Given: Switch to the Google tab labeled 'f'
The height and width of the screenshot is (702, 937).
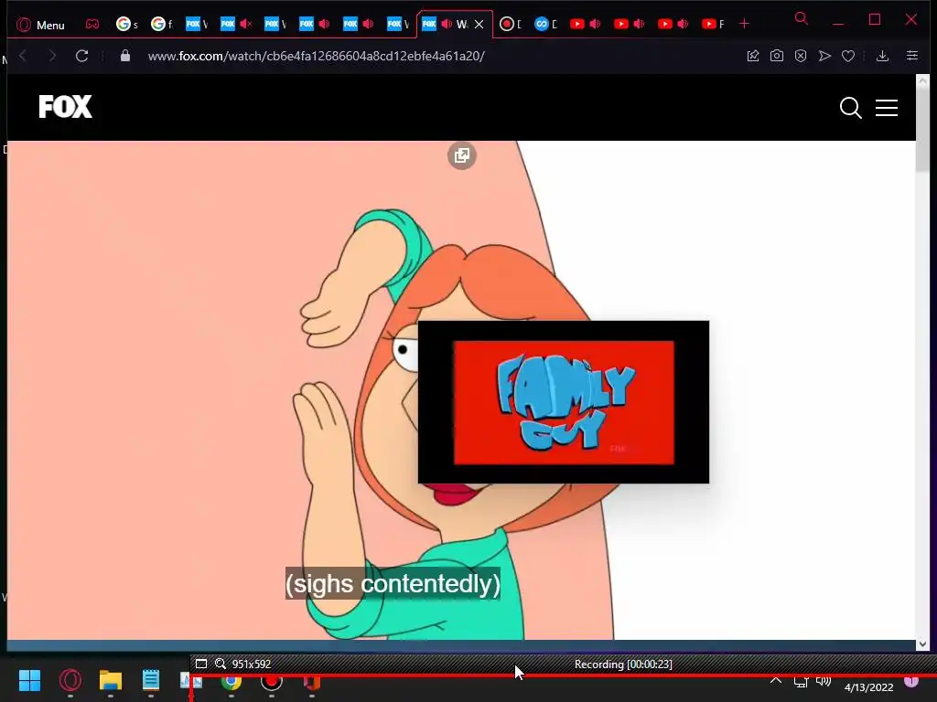Looking at the screenshot, I should 161,24.
